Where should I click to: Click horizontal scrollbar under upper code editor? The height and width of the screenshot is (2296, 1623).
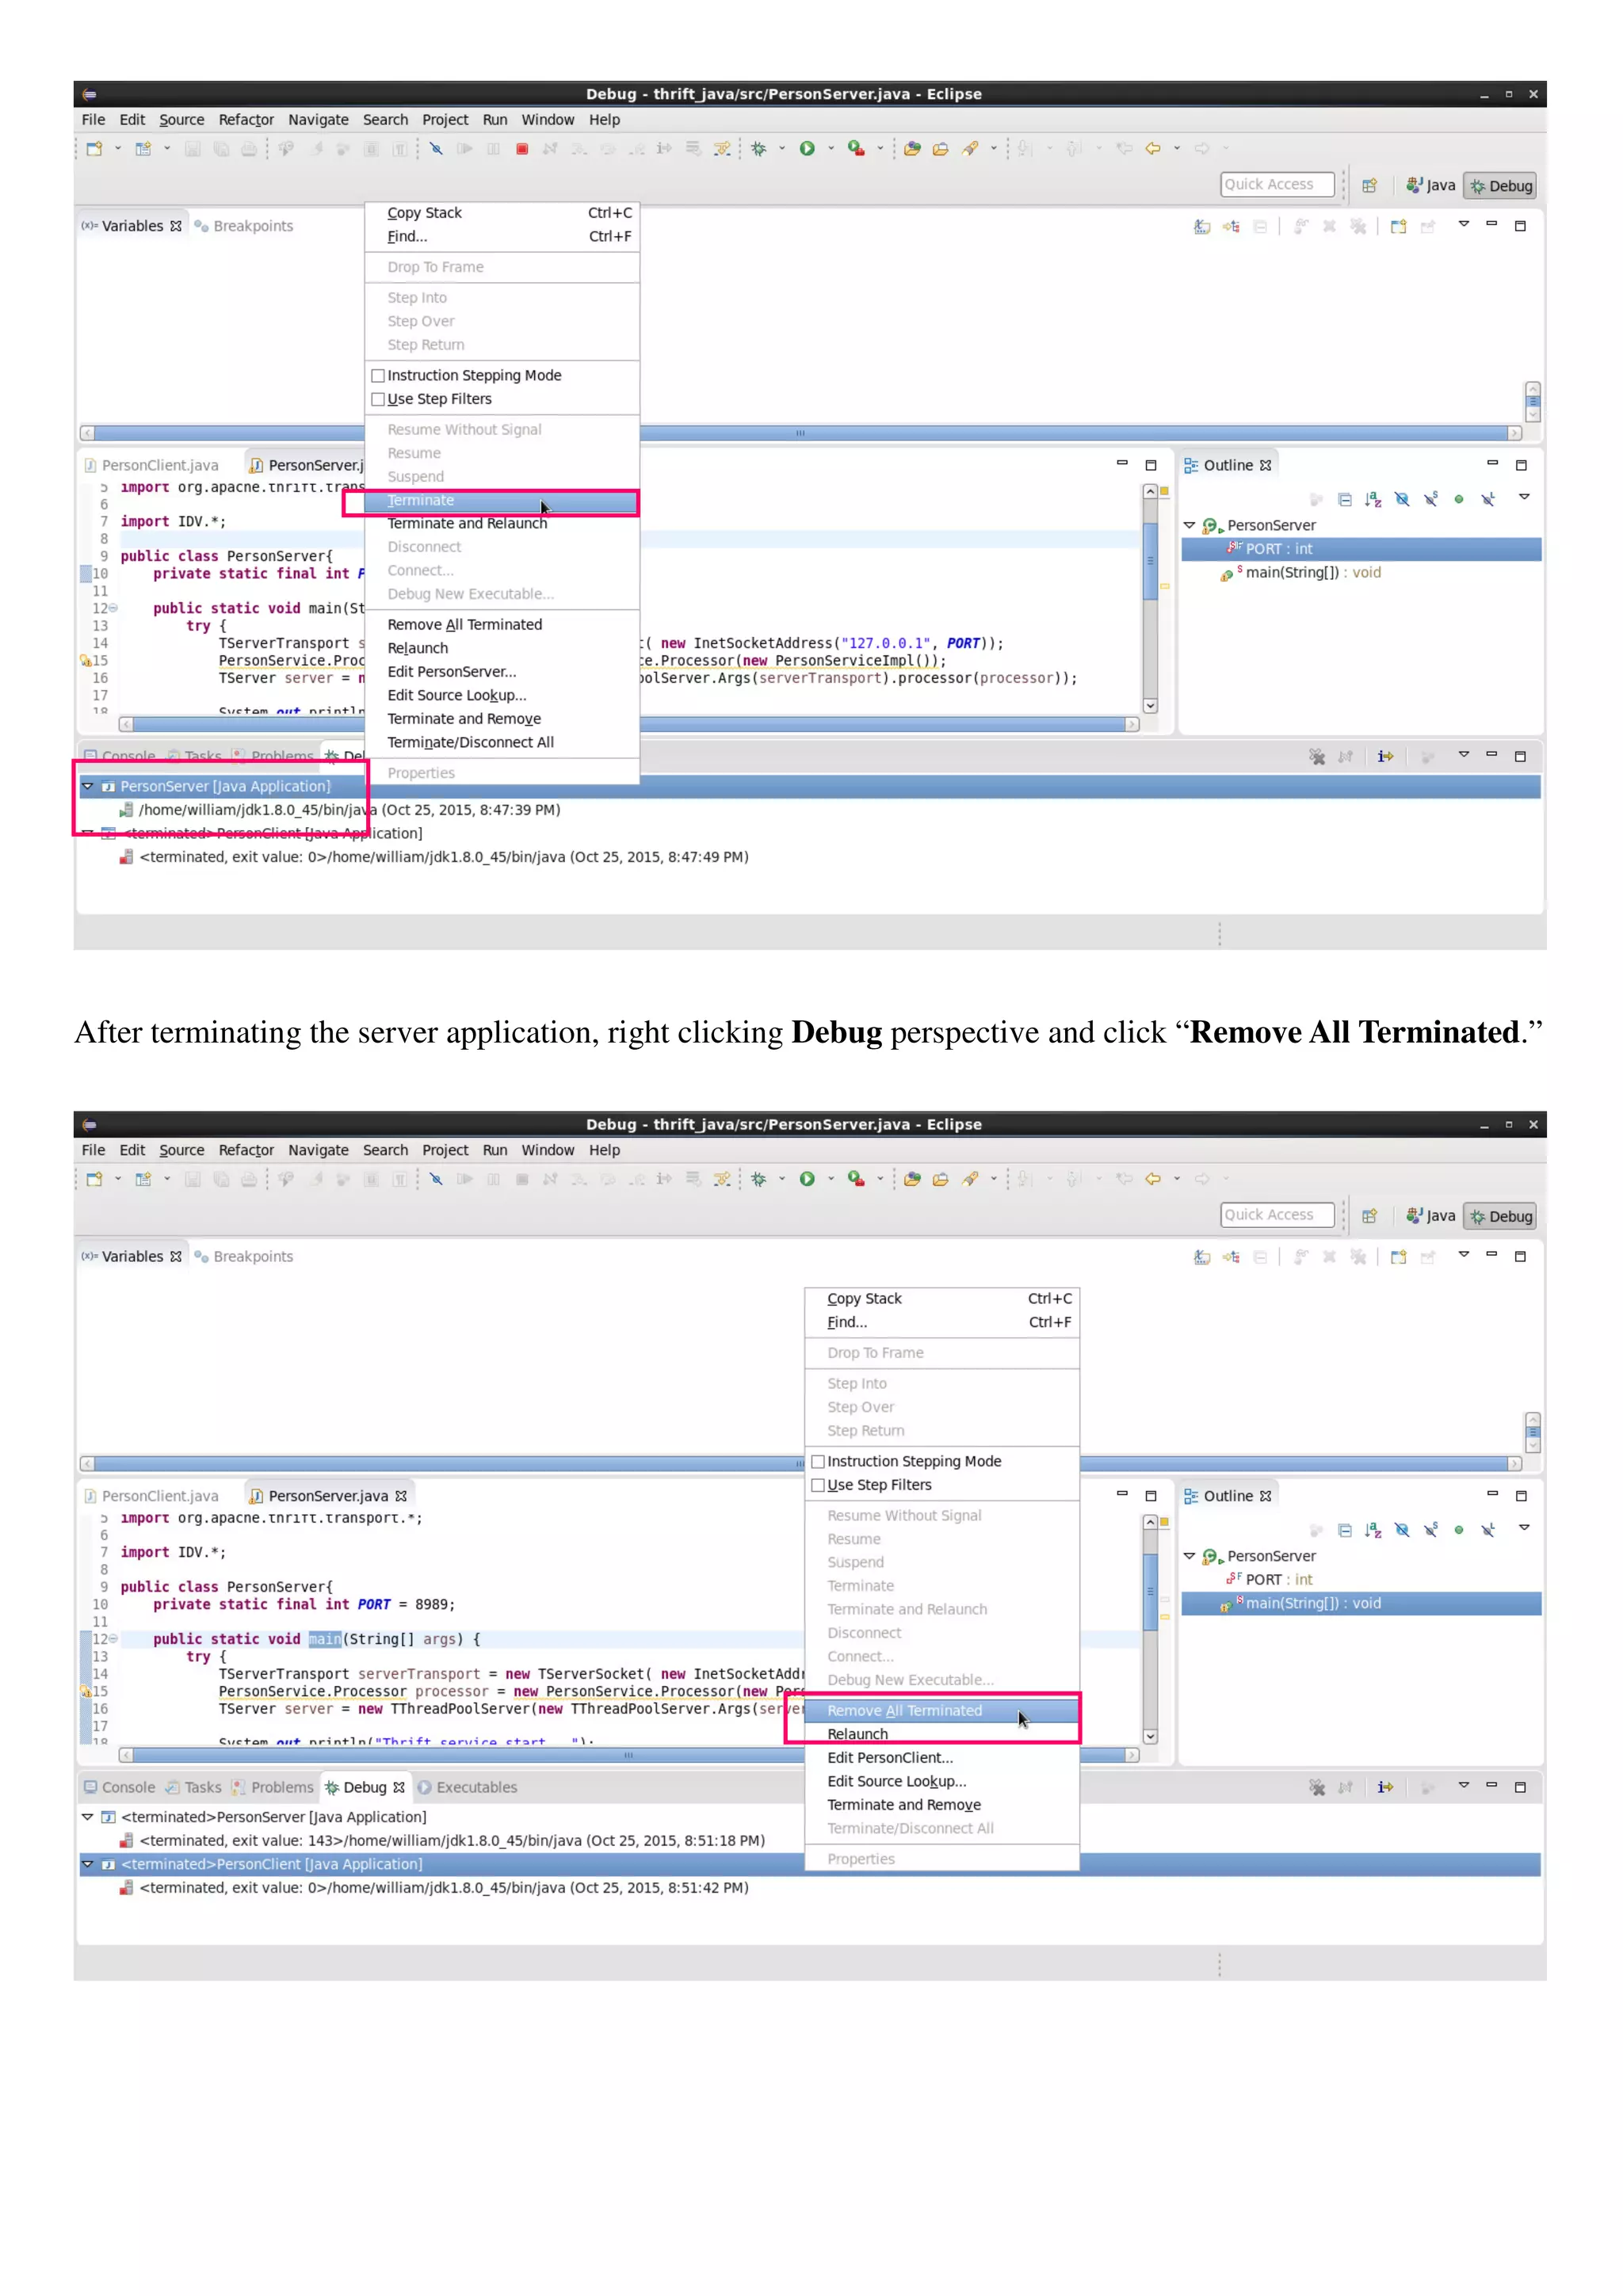[629, 725]
